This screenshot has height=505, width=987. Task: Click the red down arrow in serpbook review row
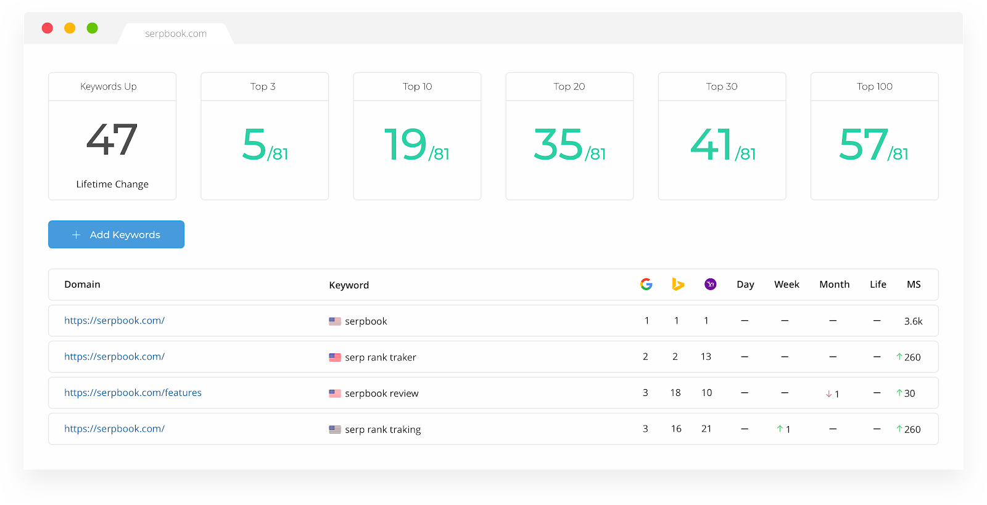tap(829, 394)
